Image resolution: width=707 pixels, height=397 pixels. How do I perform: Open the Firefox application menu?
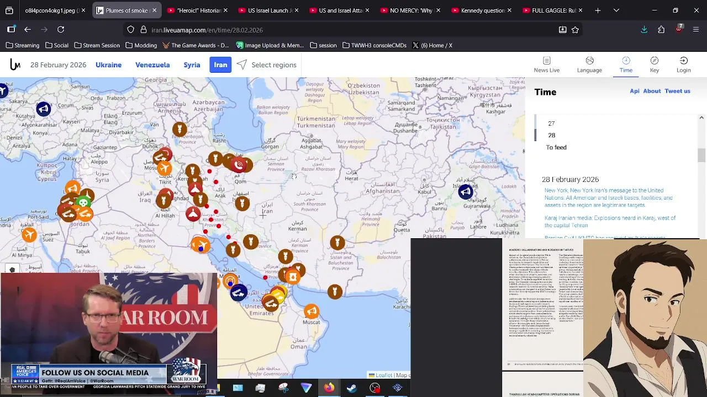[696, 30]
